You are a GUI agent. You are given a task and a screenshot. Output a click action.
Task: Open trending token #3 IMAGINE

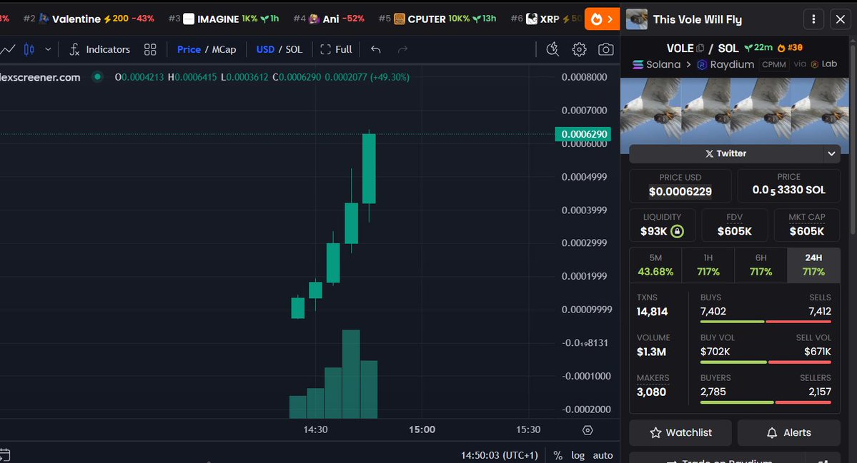click(x=224, y=19)
